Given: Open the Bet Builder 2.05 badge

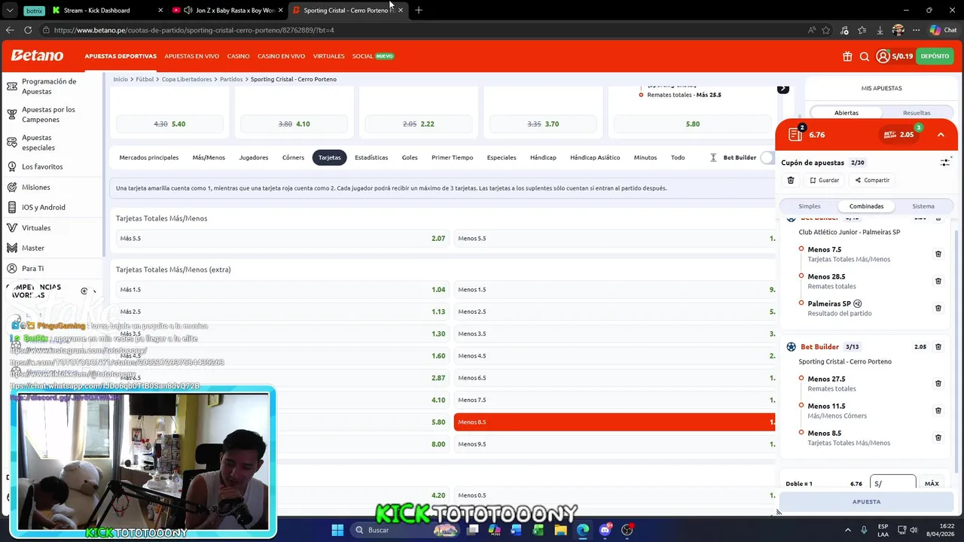Looking at the screenshot, I should point(900,135).
